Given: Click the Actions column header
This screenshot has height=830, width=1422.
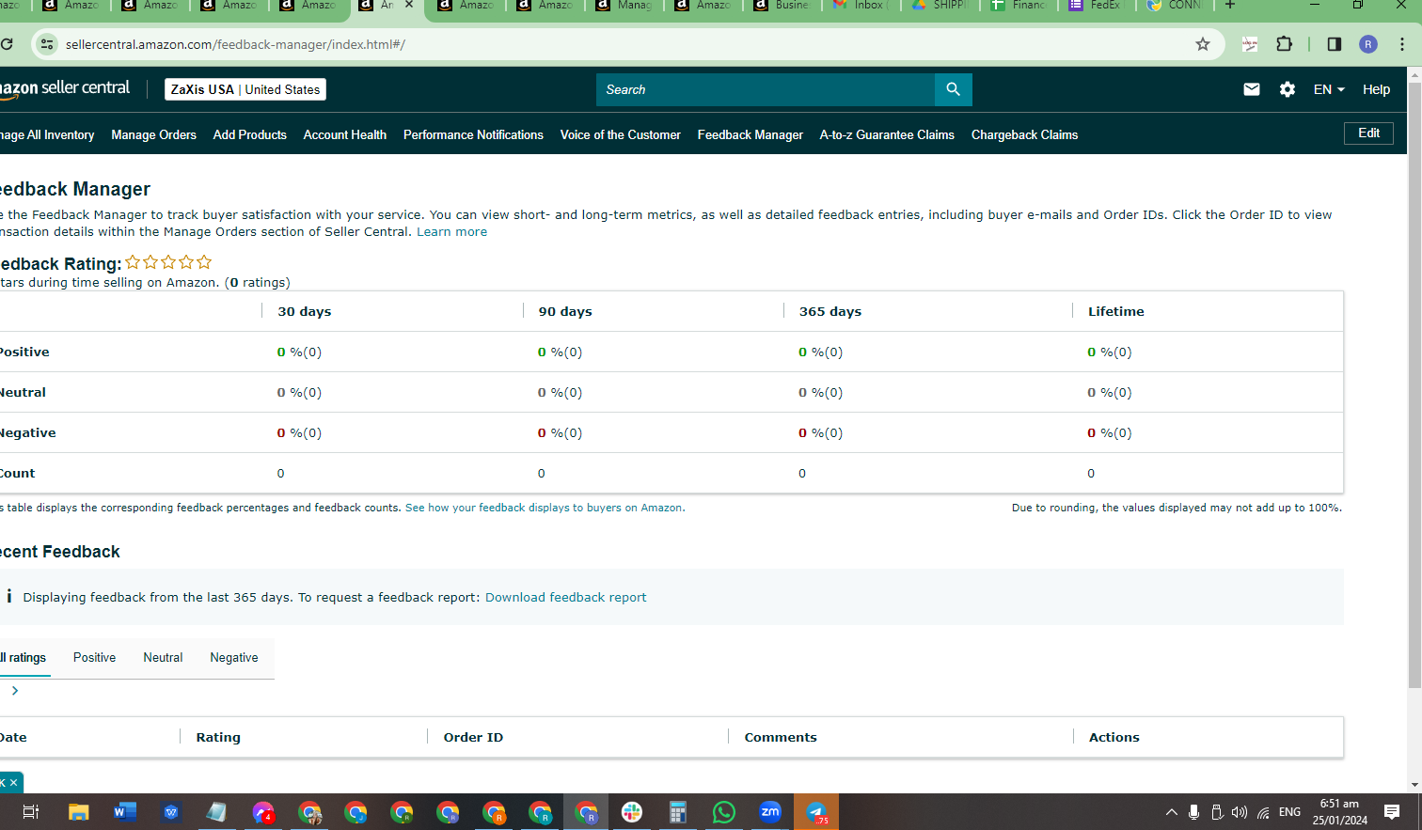Looking at the screenshot, I should [x=1114, y=738].
